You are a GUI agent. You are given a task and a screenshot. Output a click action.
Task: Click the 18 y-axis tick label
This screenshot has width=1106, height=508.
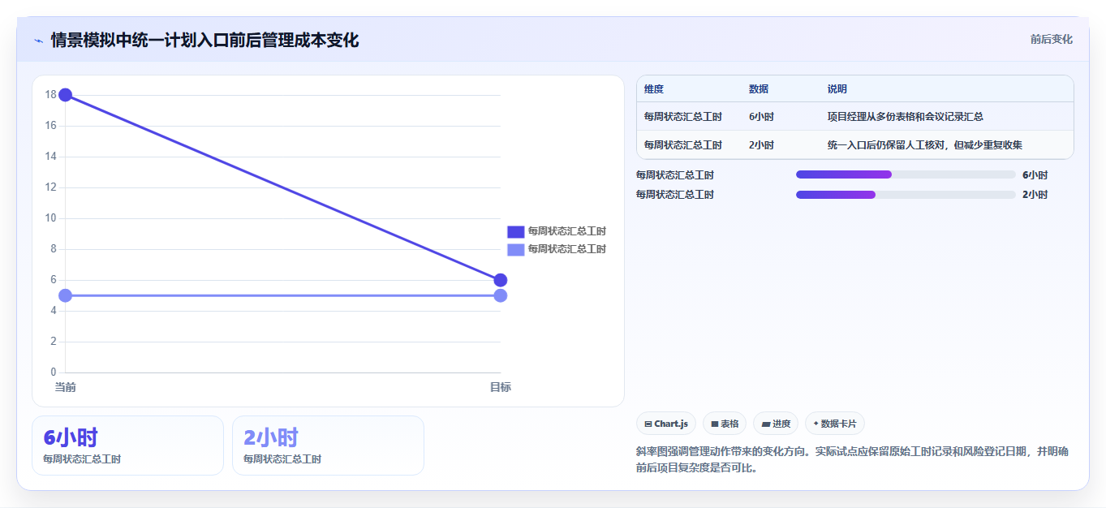pos(50,95)
